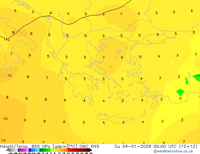Click the '(12+12)' forecast step label
Viewport: 200px width, 154px height.
coord(188,146)
